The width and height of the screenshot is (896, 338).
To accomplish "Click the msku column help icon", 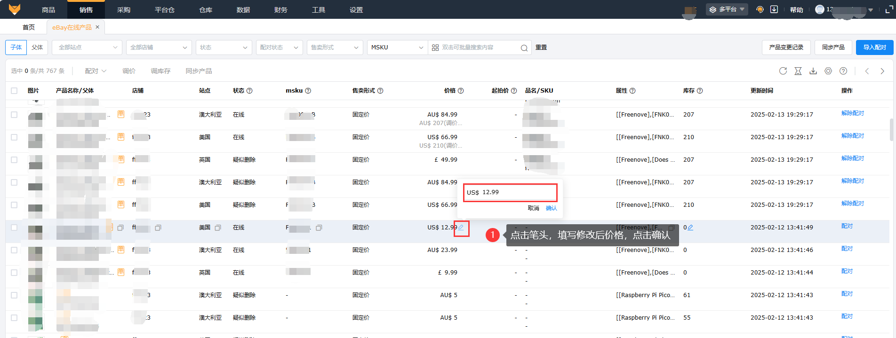I will [308, 91].
